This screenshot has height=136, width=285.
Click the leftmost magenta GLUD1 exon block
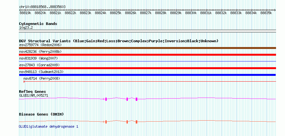pyautogui.click(x=106, y=99)
